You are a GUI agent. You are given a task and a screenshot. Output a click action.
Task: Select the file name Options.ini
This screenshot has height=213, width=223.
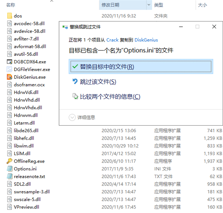tap(25, 169)
